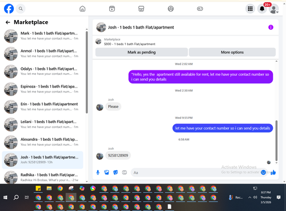Click the Josh chat header name
The height and width of the screenshot is (211, 286).
coord(141,27)
